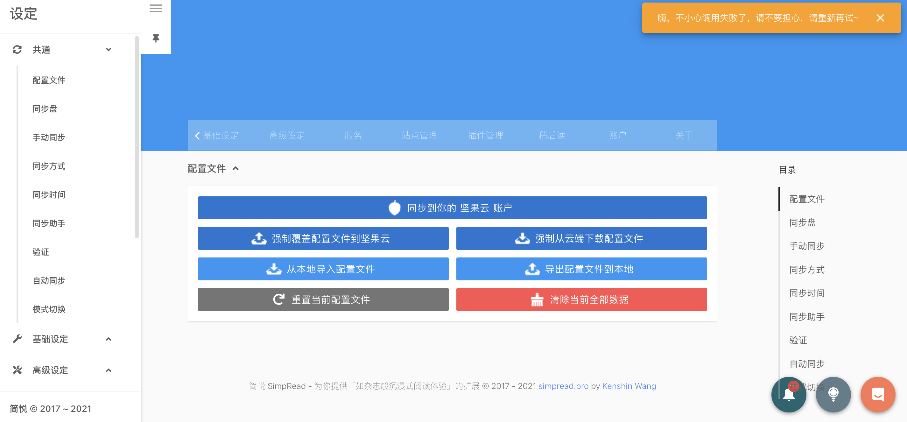Jump to 验证 in 目录 outline
Screen dimensions: 907x422
click(798, 340)
